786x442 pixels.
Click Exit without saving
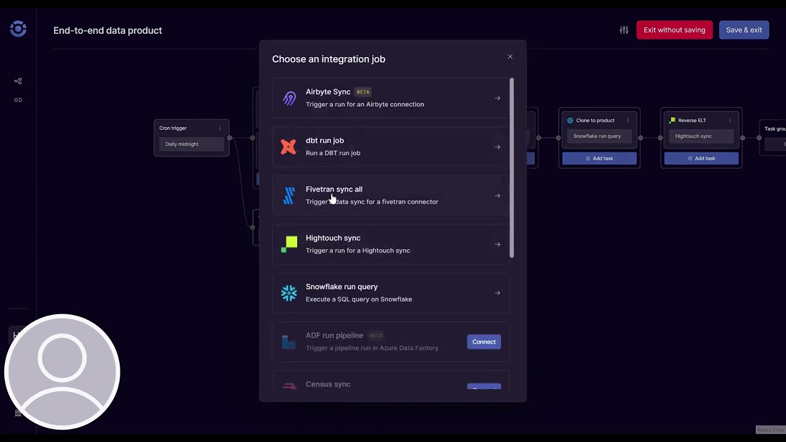[x=674, y=30]
